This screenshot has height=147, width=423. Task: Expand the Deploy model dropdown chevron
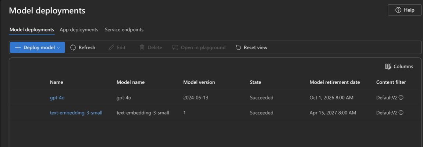[58, 48]
